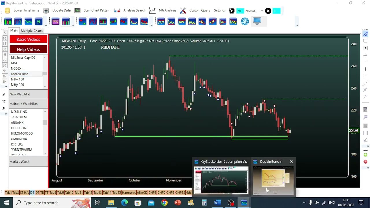Open Google Chrome from the taskbar
The width and height of the screenshot is (370, 208).
(x=164, y=203)
